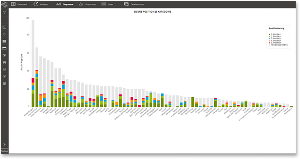This screenshot has width=300, height=159.
Task: Click the tallest gray bar for Rothenberger
Action: coord(33,49)
